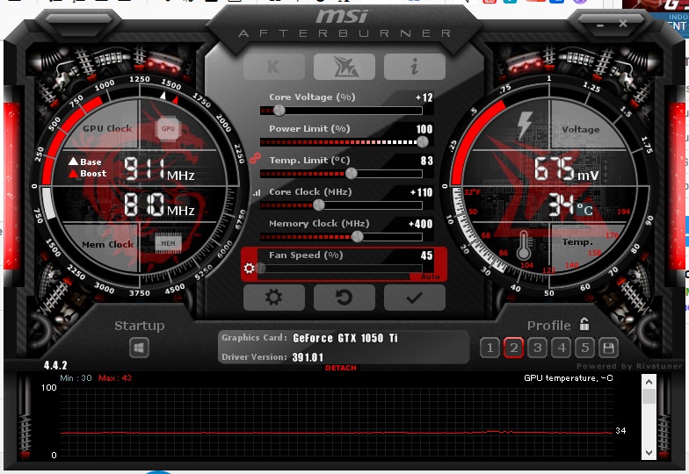Image resolution: width=689 pixels, height=474 pixels.
Task: Click the Core Clock slider handle
Action: (318, 205)
